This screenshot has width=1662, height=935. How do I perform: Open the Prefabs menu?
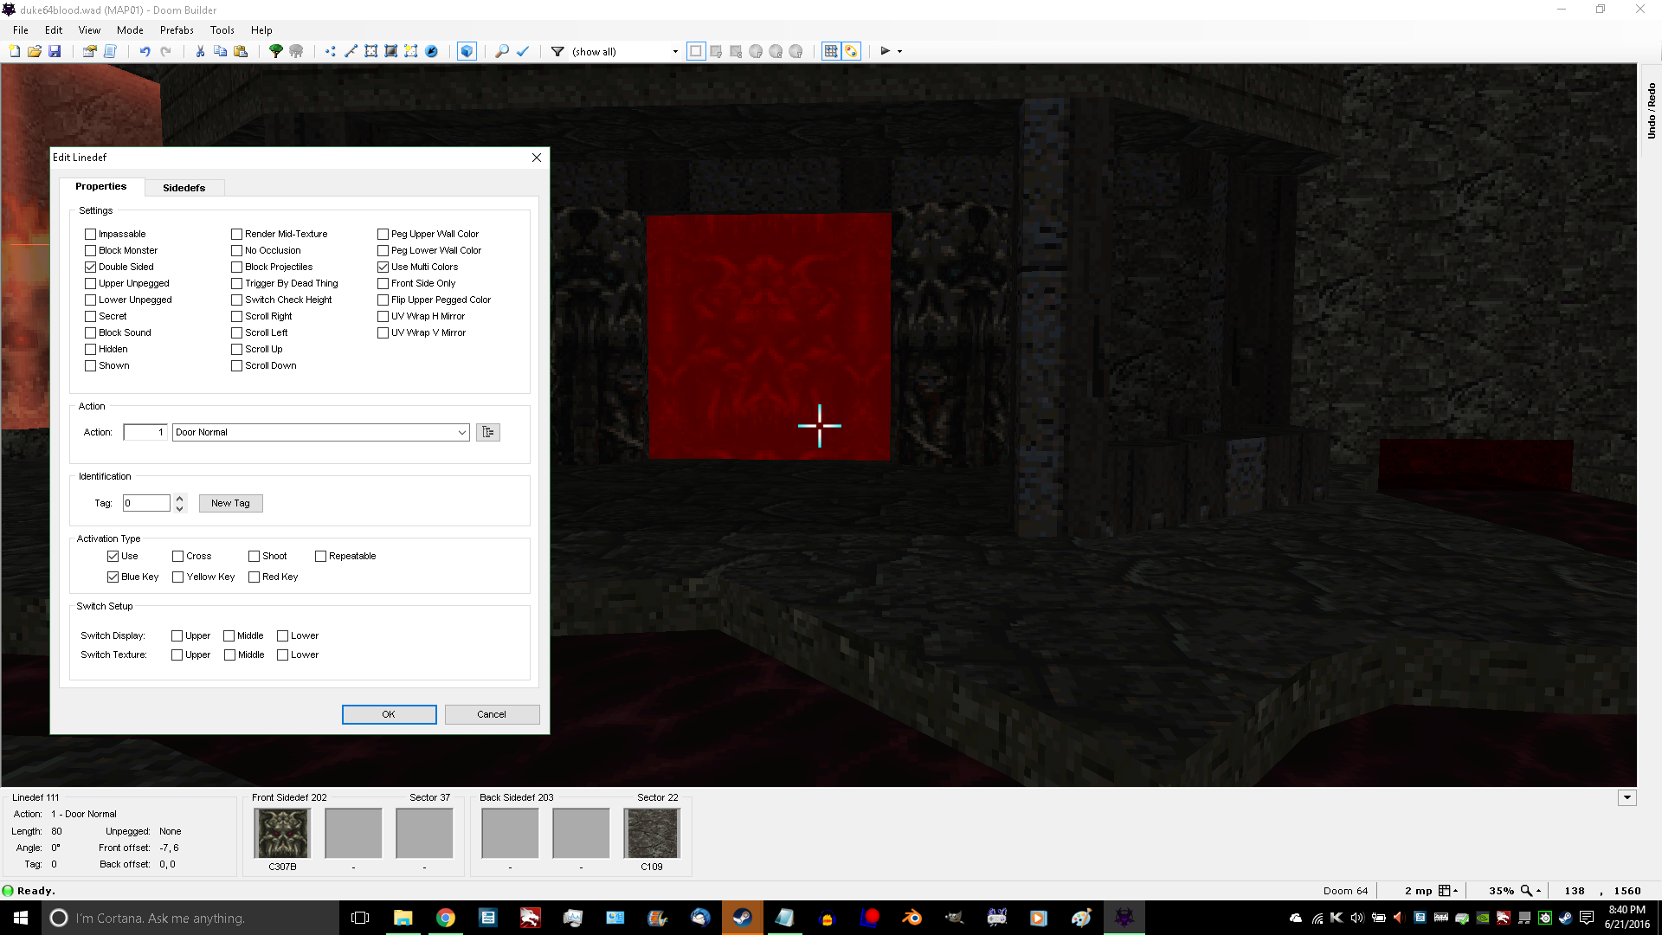pyautogui.click(x=177, y=29)
